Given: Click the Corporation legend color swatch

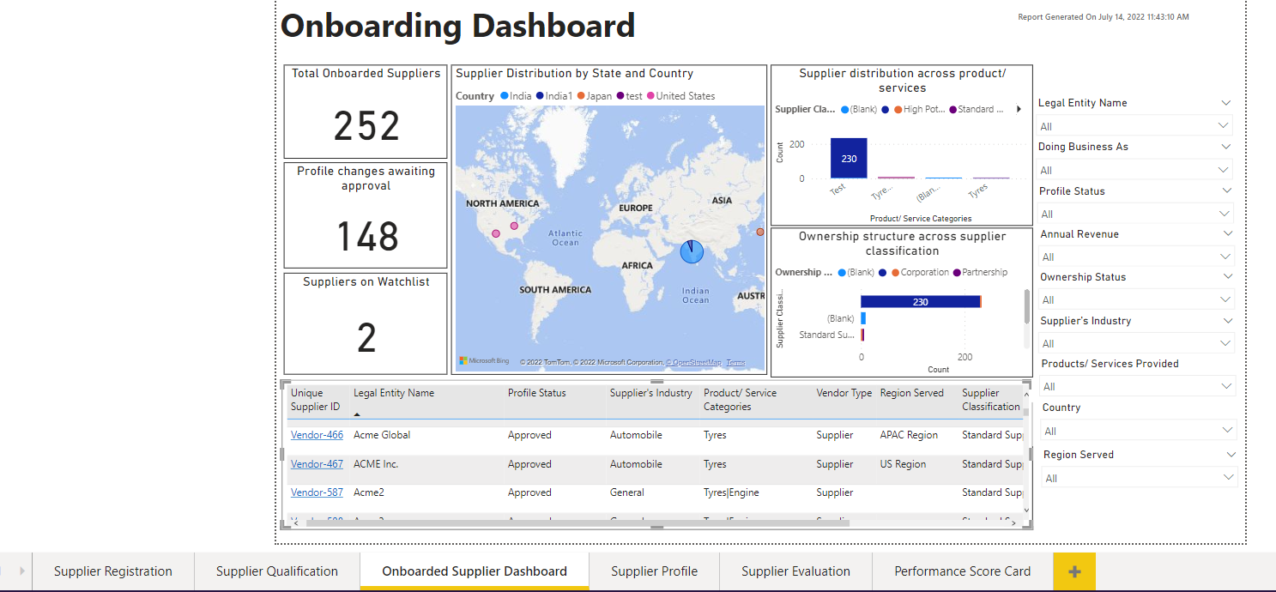Looking at the screenshot, I should pos(896,273).
